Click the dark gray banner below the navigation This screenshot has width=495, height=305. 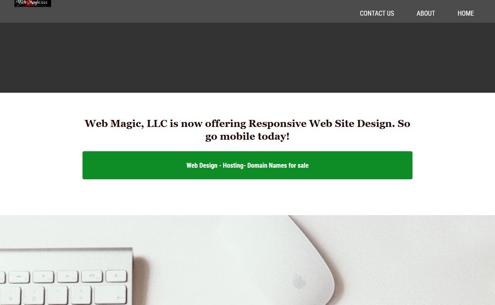coord(247,58)
